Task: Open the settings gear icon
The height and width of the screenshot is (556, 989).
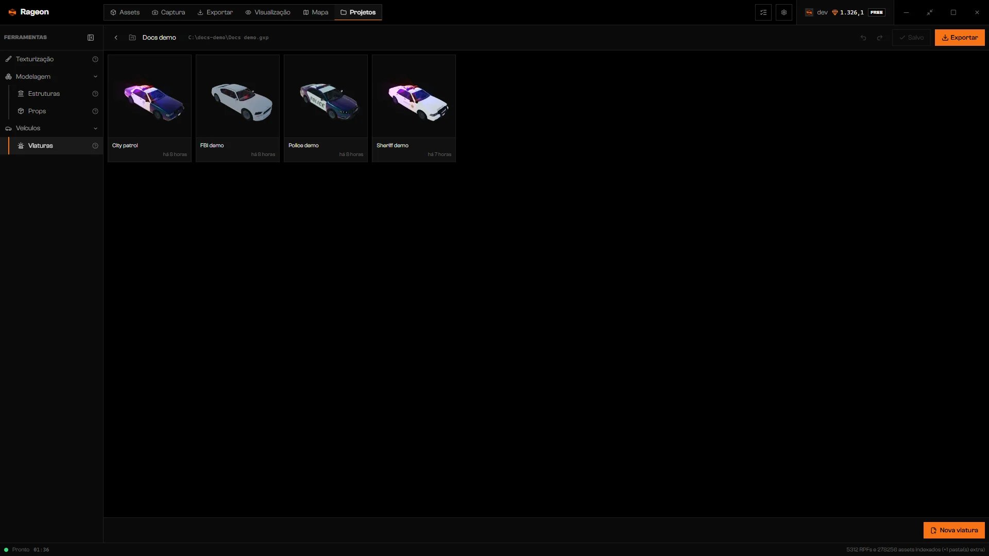Action: pos(784,12)
